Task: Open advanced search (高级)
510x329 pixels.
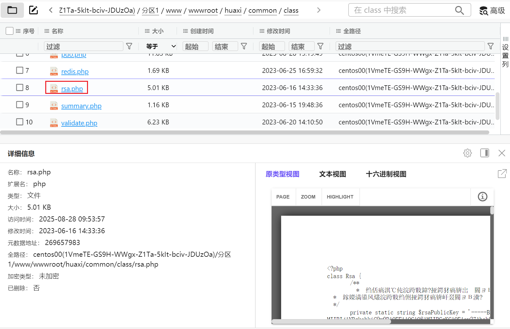Action: pyautogui.click(x=492, y=10)
